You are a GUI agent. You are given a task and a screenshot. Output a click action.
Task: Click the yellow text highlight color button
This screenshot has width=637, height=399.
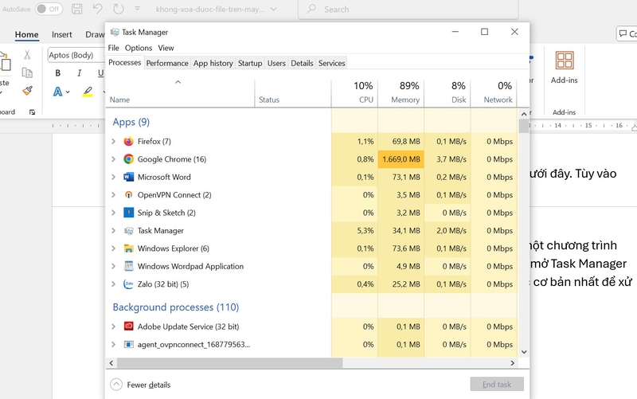pos(88,92)
